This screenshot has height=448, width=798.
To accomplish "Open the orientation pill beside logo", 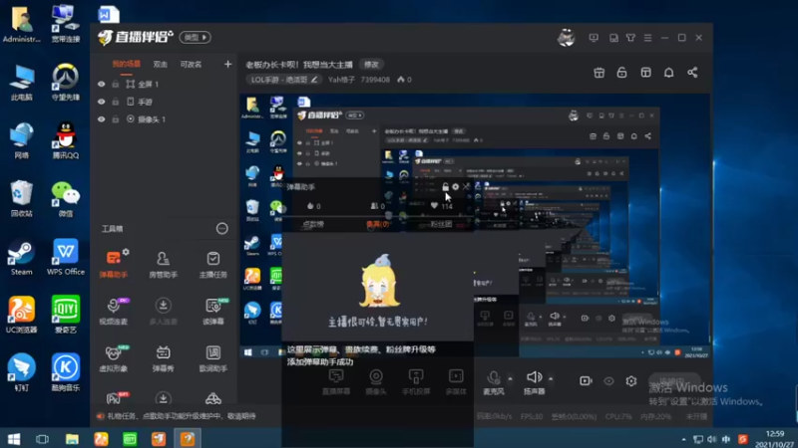I will click(195, 38).
